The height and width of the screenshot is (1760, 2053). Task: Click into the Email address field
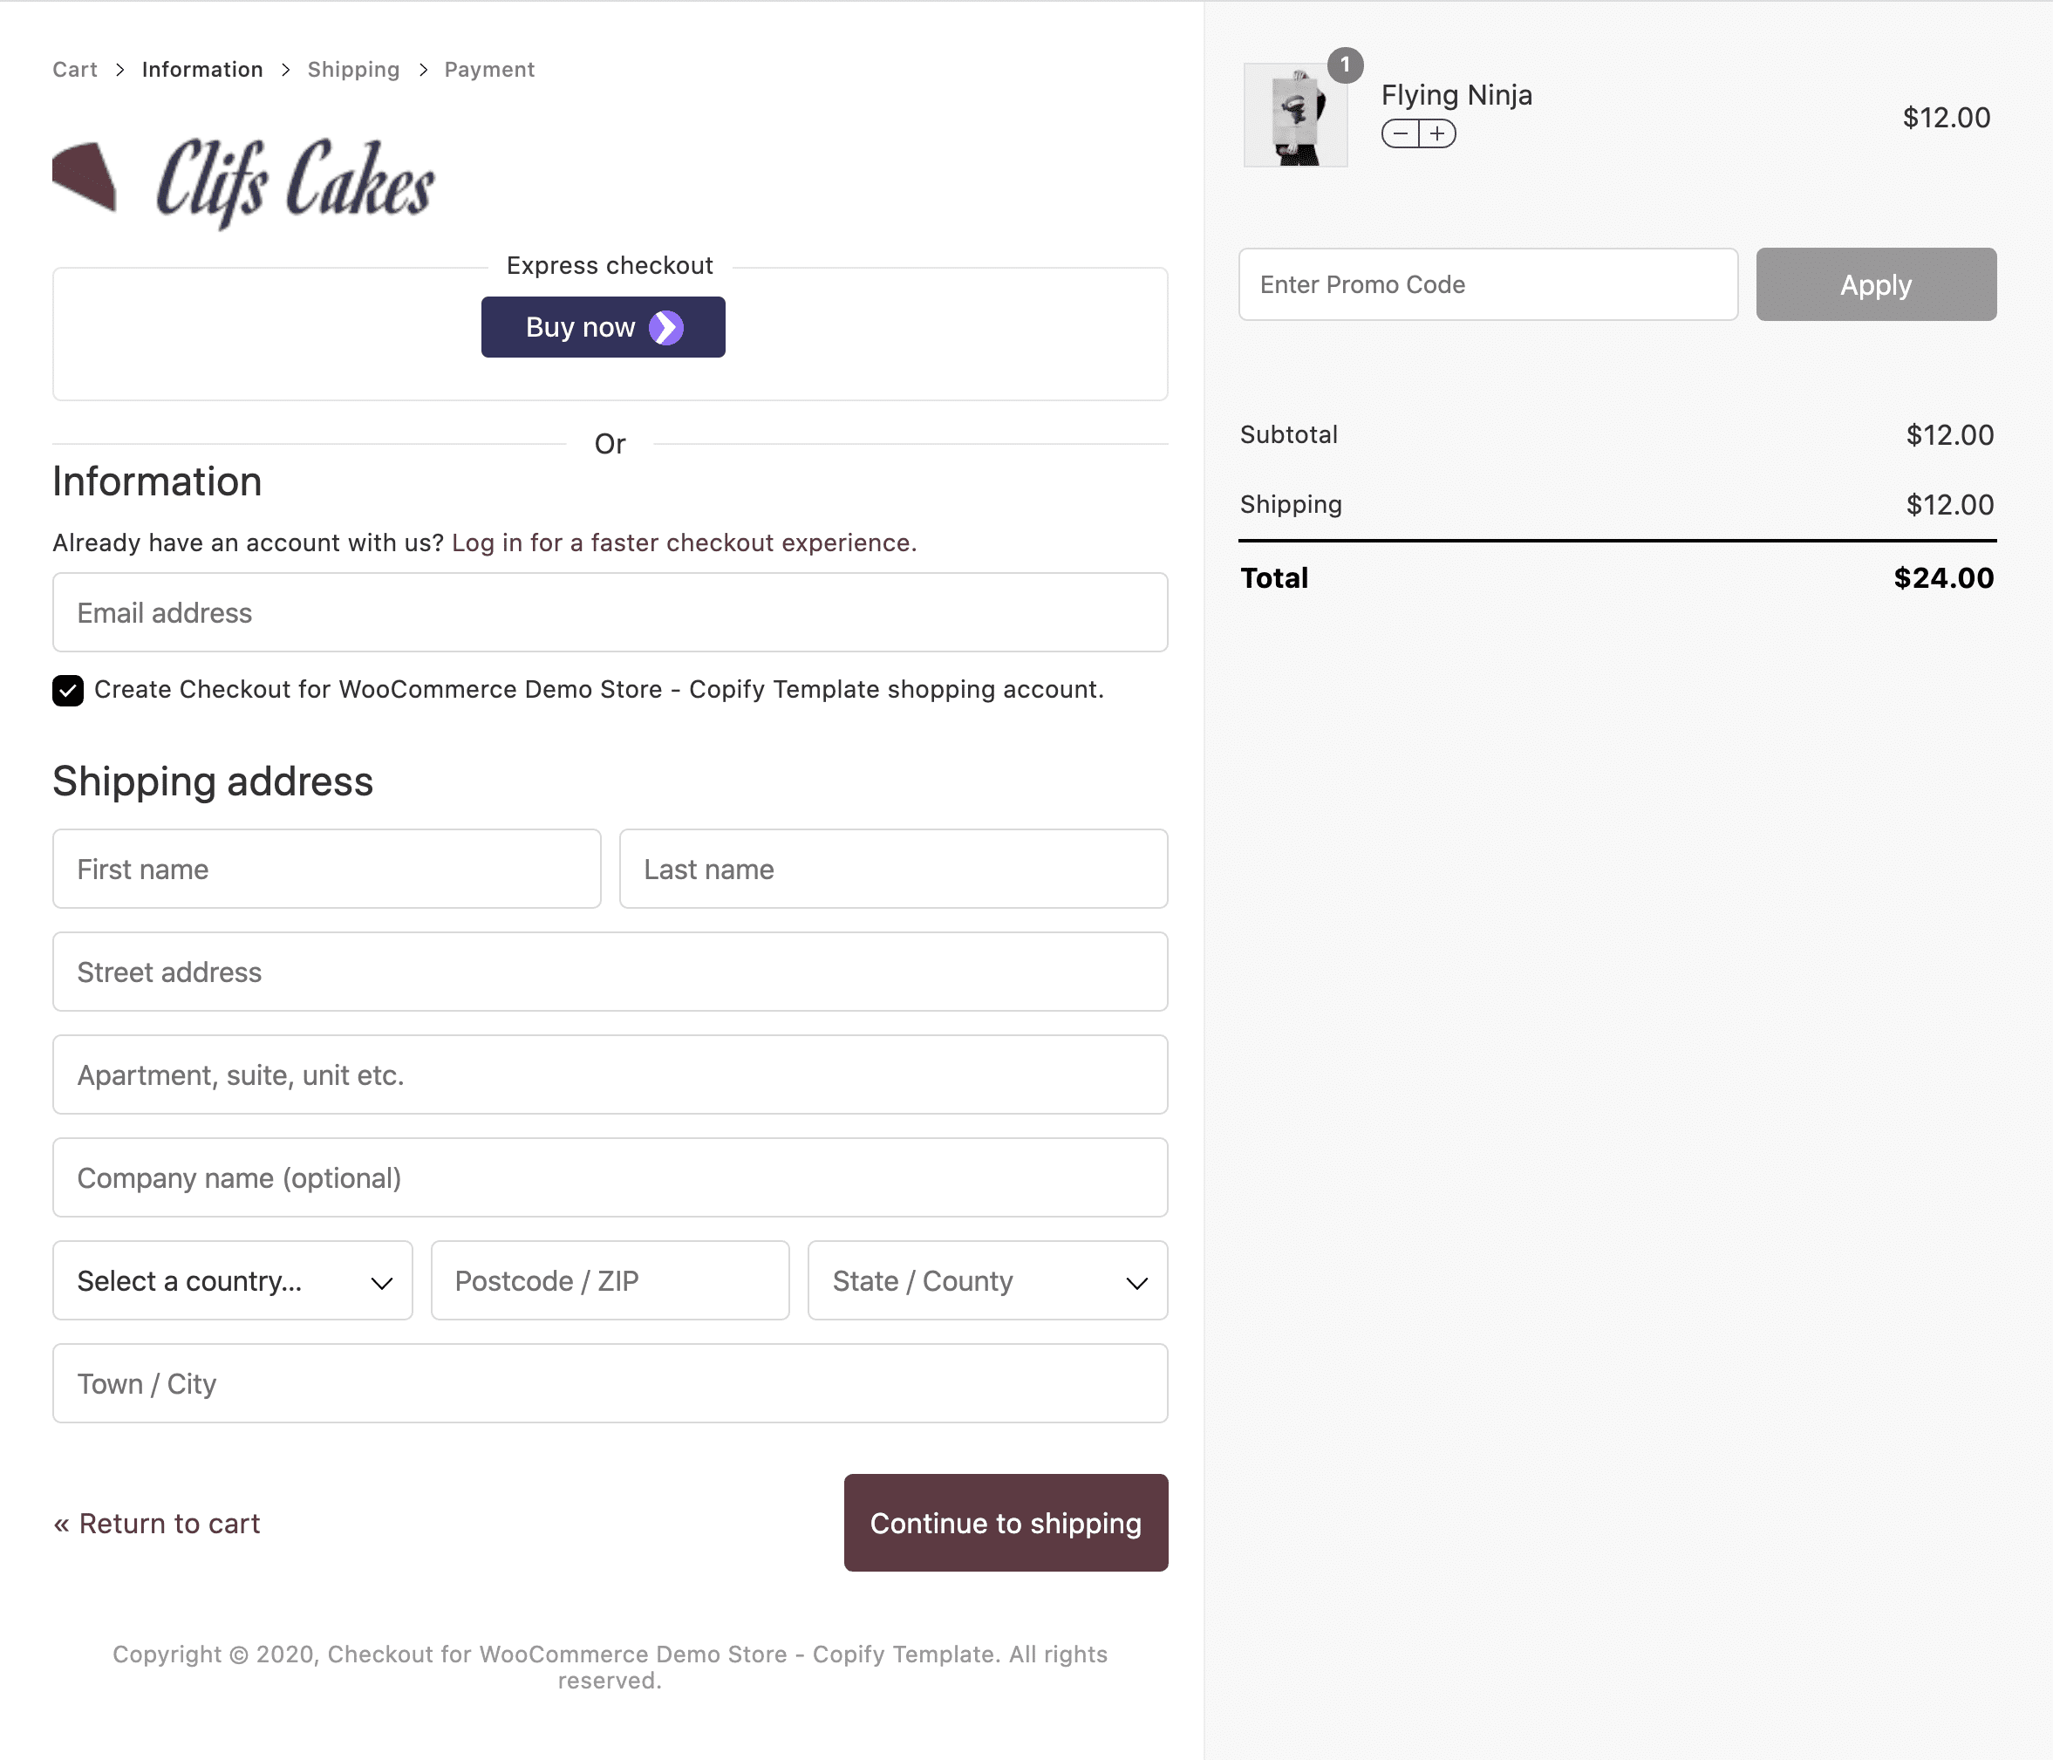pos(610,612)
